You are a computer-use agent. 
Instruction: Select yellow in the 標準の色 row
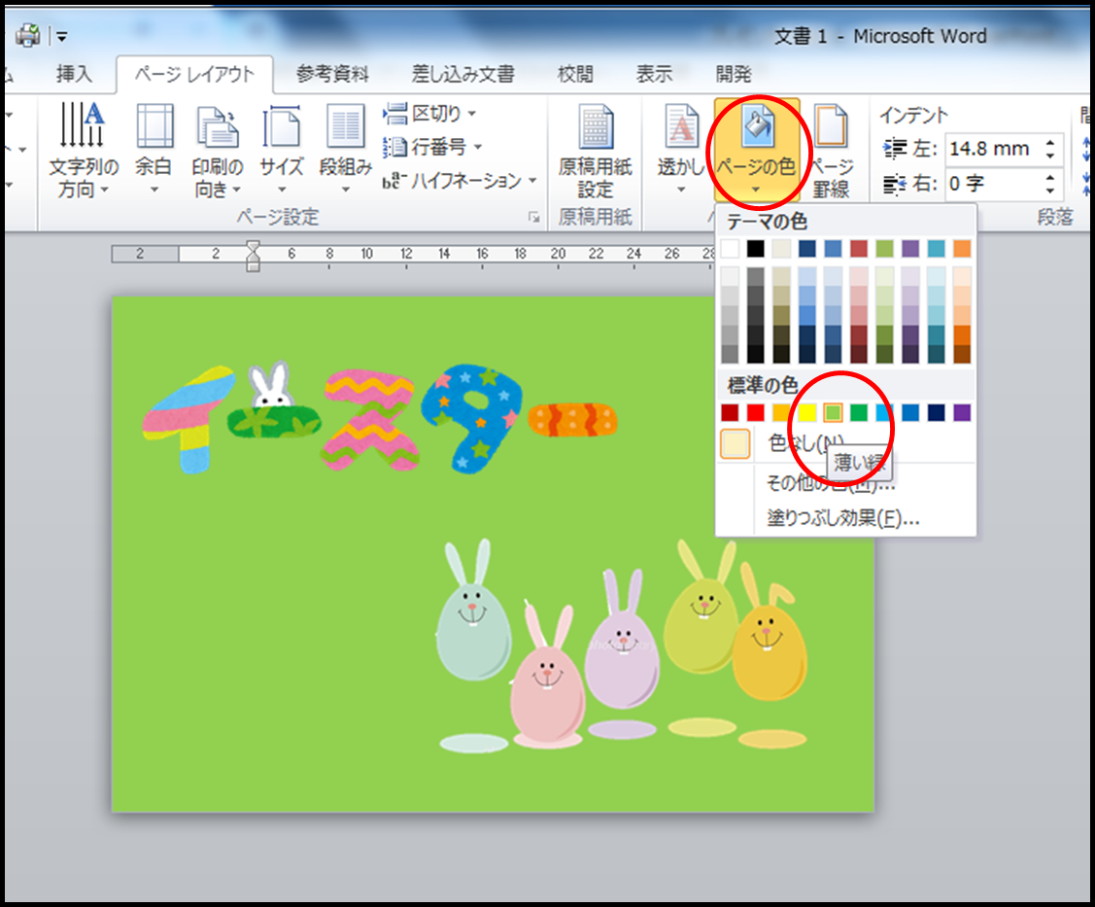(x=807, y=413)
